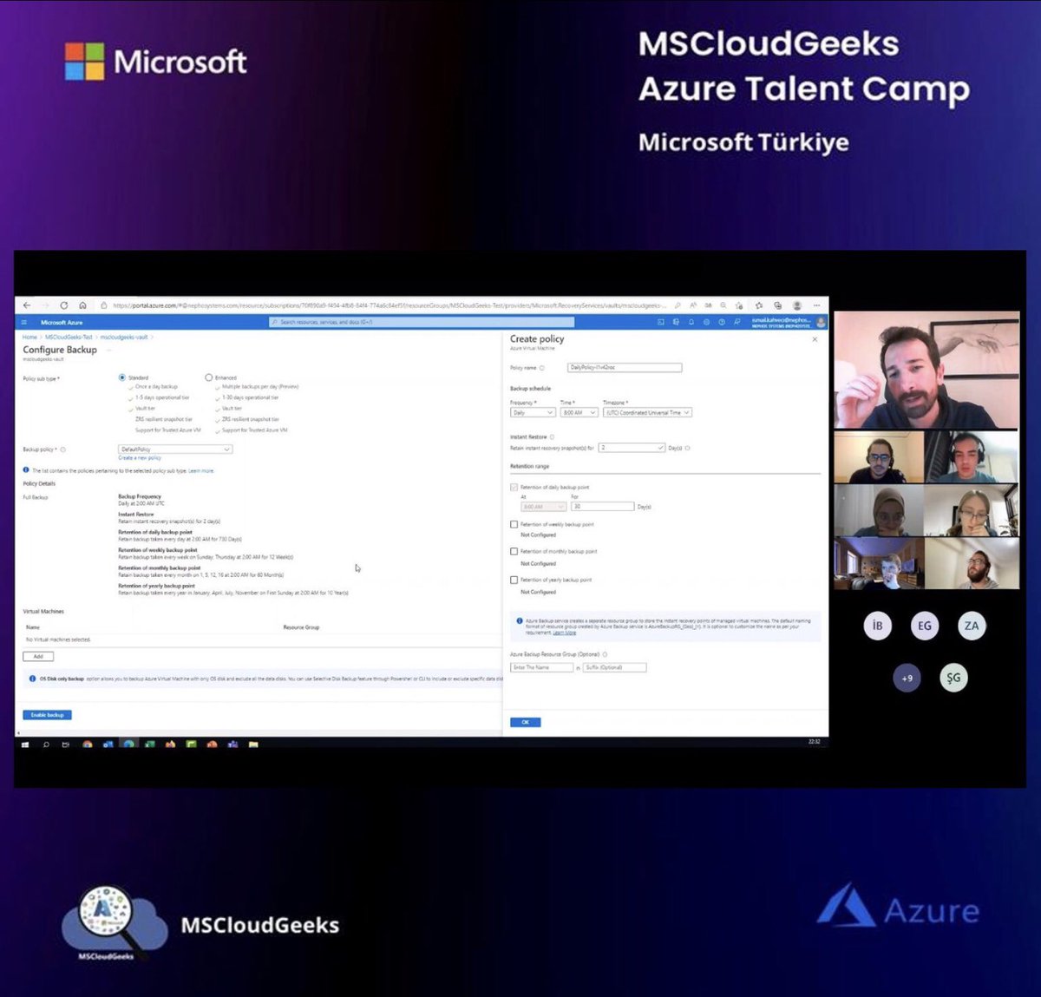Open the instant recovery snapshot days dropdown
Screen dimensions: 1041x997
coord(632,448)
